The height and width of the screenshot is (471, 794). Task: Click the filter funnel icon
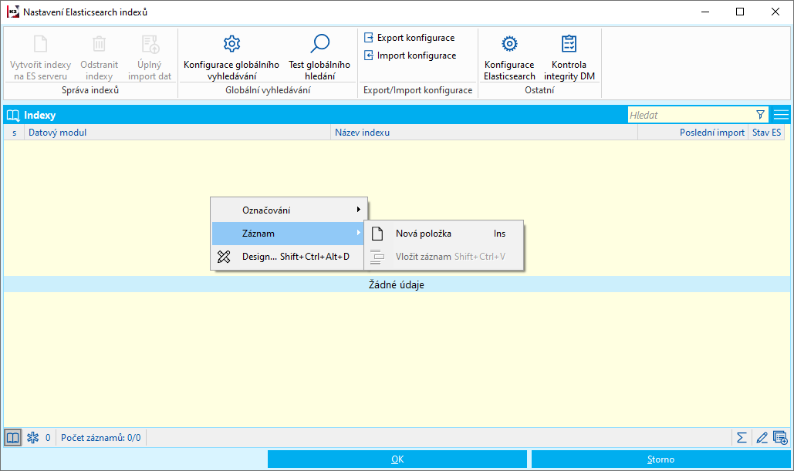point(760,115)
